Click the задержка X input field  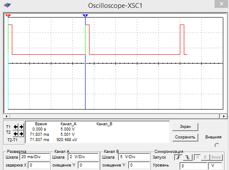[x=39, y=165]
